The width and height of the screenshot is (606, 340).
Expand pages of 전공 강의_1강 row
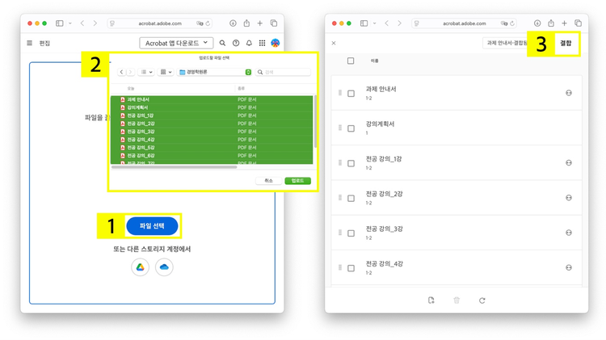pos(569,162)
